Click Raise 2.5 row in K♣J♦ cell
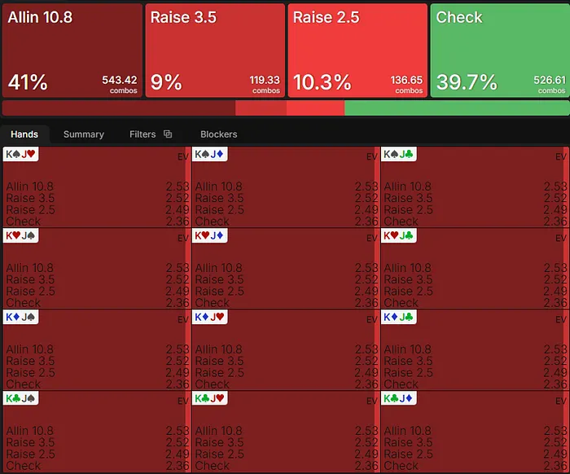 (x=476, y=454)
